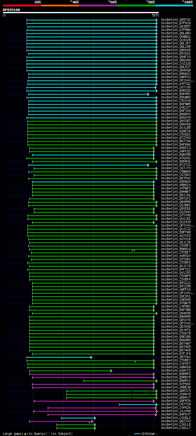Click the UniRef100_B4FRA6 row label
Image resolution: width=196 pixels, height=436 pixels.
click(176, 145)
